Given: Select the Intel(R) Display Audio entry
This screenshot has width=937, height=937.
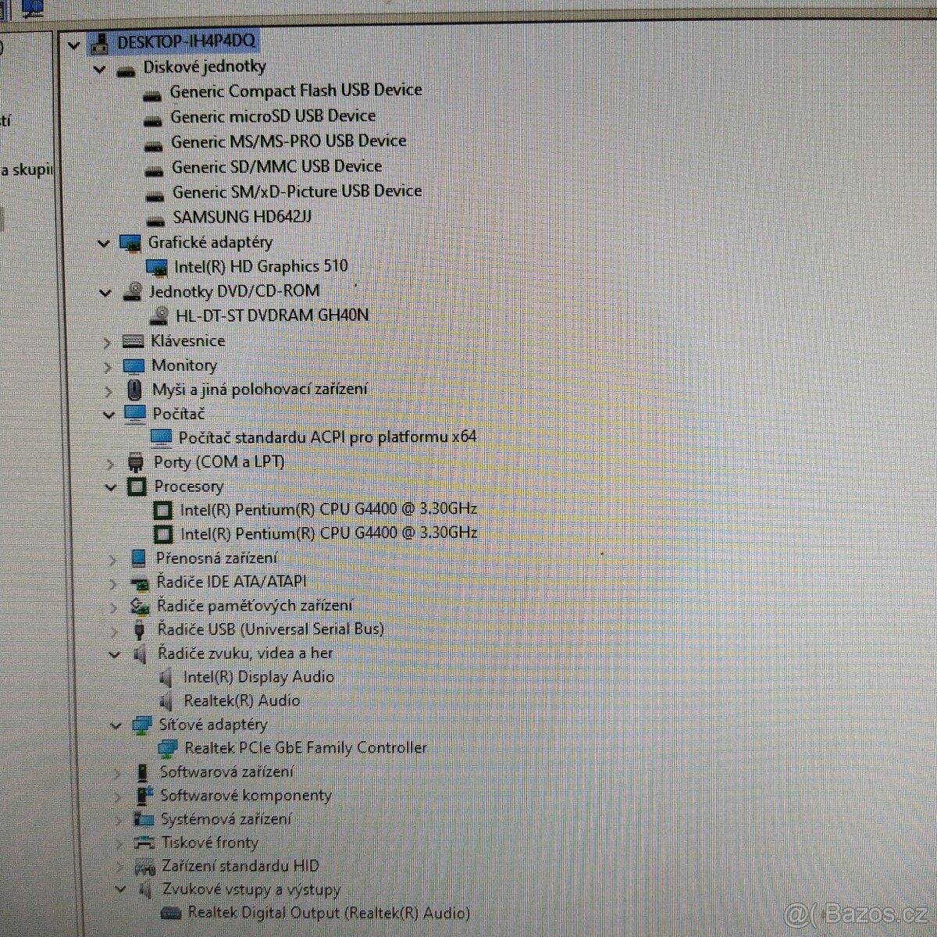Looking at the screenshot, I should [258, 676].
